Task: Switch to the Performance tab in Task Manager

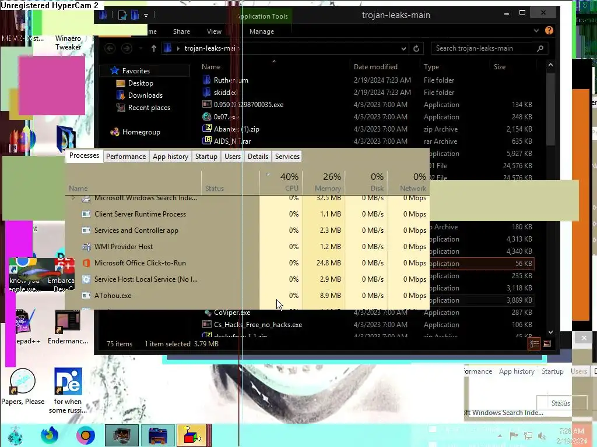Action: (x=126, y=156)
